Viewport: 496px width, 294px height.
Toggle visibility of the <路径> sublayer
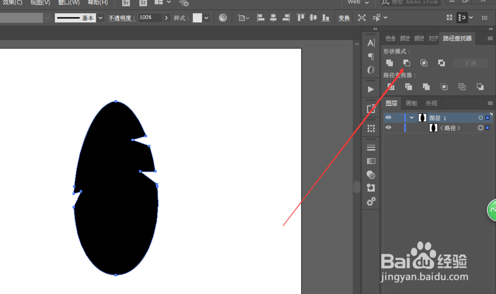389,128
